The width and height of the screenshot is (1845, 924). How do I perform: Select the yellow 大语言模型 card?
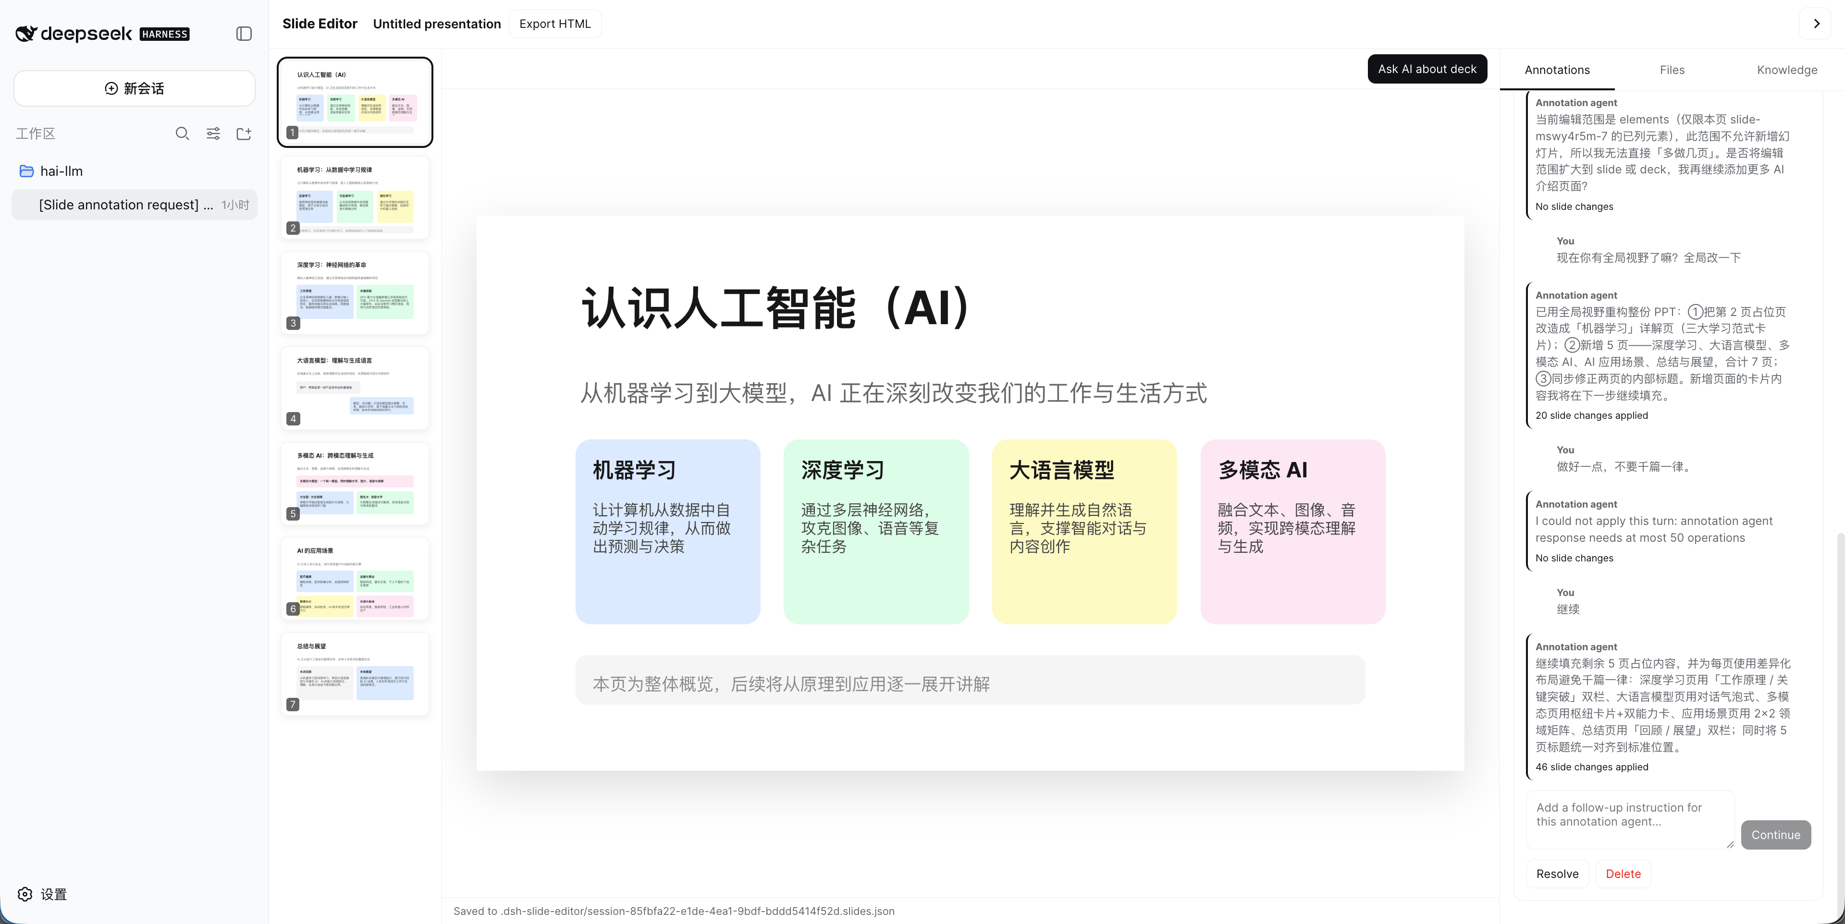pos(1084,531)
